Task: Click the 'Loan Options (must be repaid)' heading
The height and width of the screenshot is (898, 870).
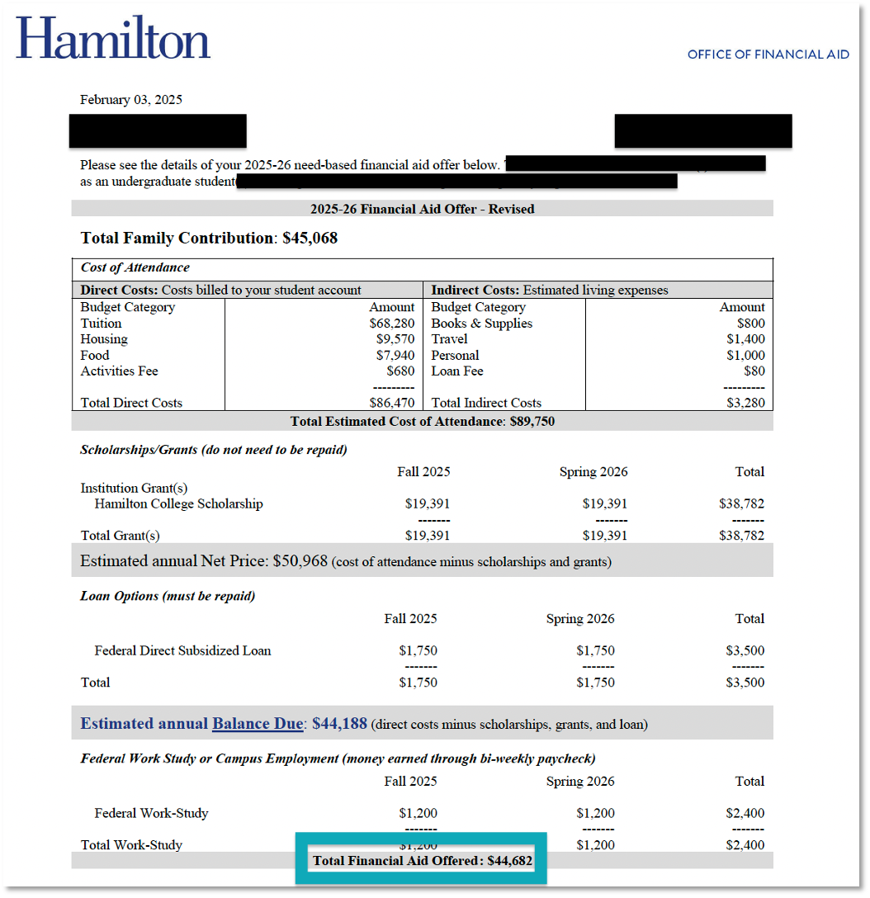Action: coord(168,596)
